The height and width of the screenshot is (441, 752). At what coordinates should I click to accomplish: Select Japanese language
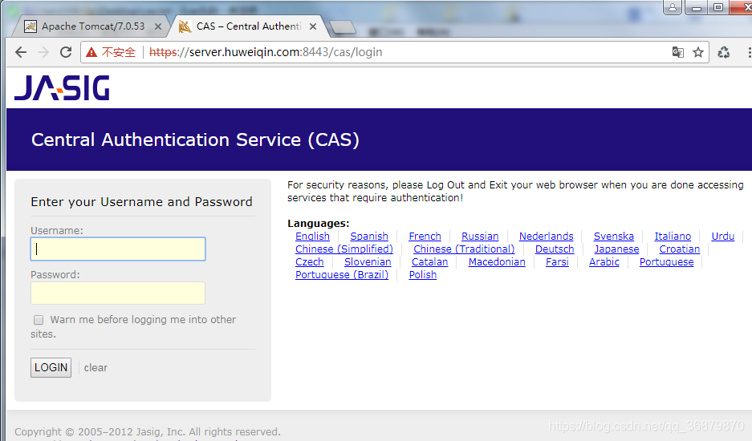[x=616, y=249]
